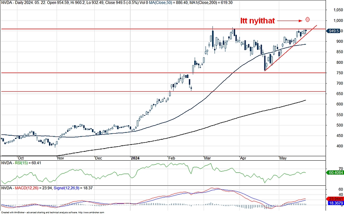Click the 70 level label in RSI pane

pos(341,169)
